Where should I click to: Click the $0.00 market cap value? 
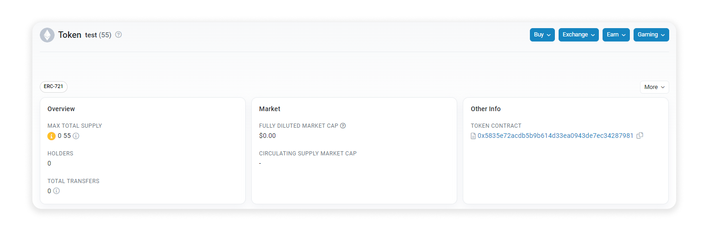[x=267, y=136]
